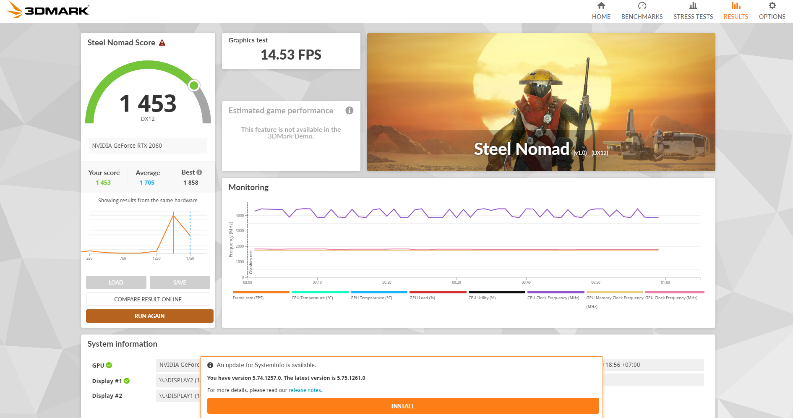Click the Steel Nomad benchmark banner image
Screen dimensions: 793x418
click(x=541, y=102)
